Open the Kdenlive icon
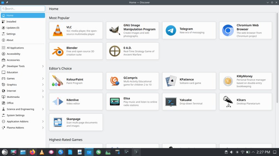This screenshot has height=156, width=279. [58, 102]
